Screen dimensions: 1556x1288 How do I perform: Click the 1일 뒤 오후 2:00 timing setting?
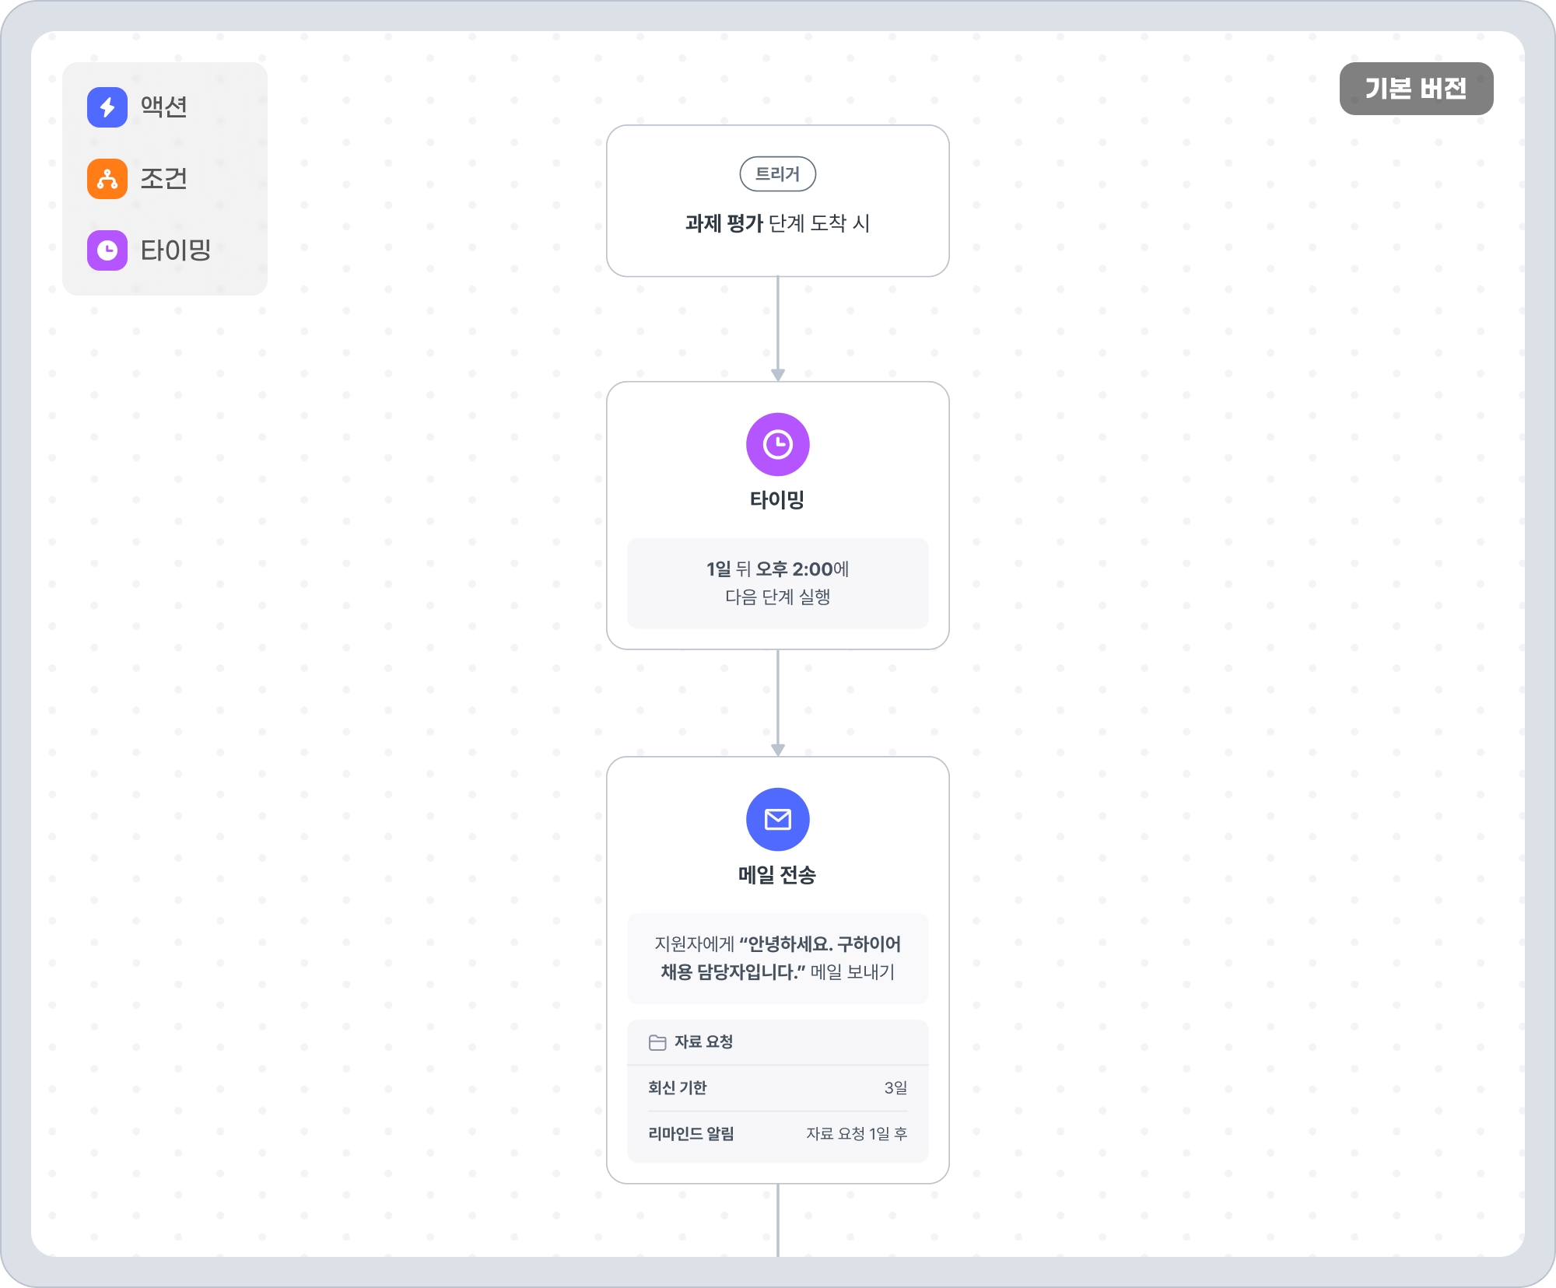(777, 583)
